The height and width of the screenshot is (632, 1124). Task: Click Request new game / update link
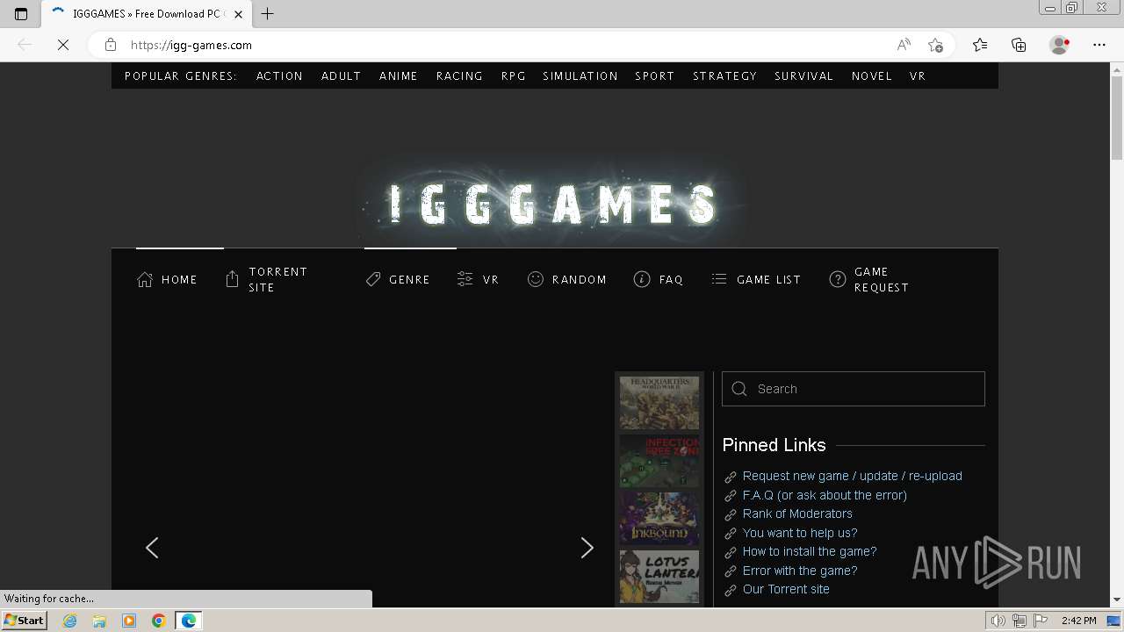[852, 476]
